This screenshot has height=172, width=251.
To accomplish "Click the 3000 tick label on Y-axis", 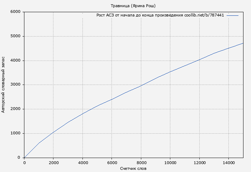I will (15, 85).
